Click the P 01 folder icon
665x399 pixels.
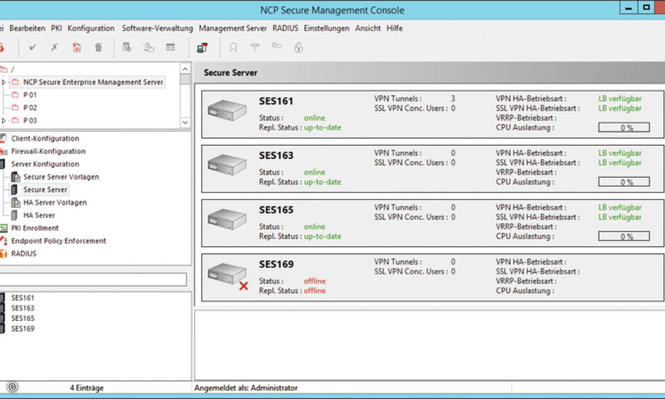tap(15, 95)
